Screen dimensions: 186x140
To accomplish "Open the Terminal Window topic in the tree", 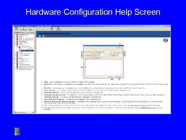I will coord(27,49).
